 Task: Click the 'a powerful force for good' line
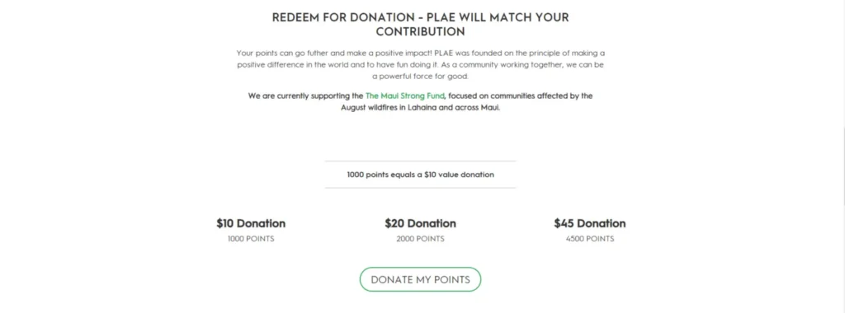pyautogui.click(x=420, y=76)
